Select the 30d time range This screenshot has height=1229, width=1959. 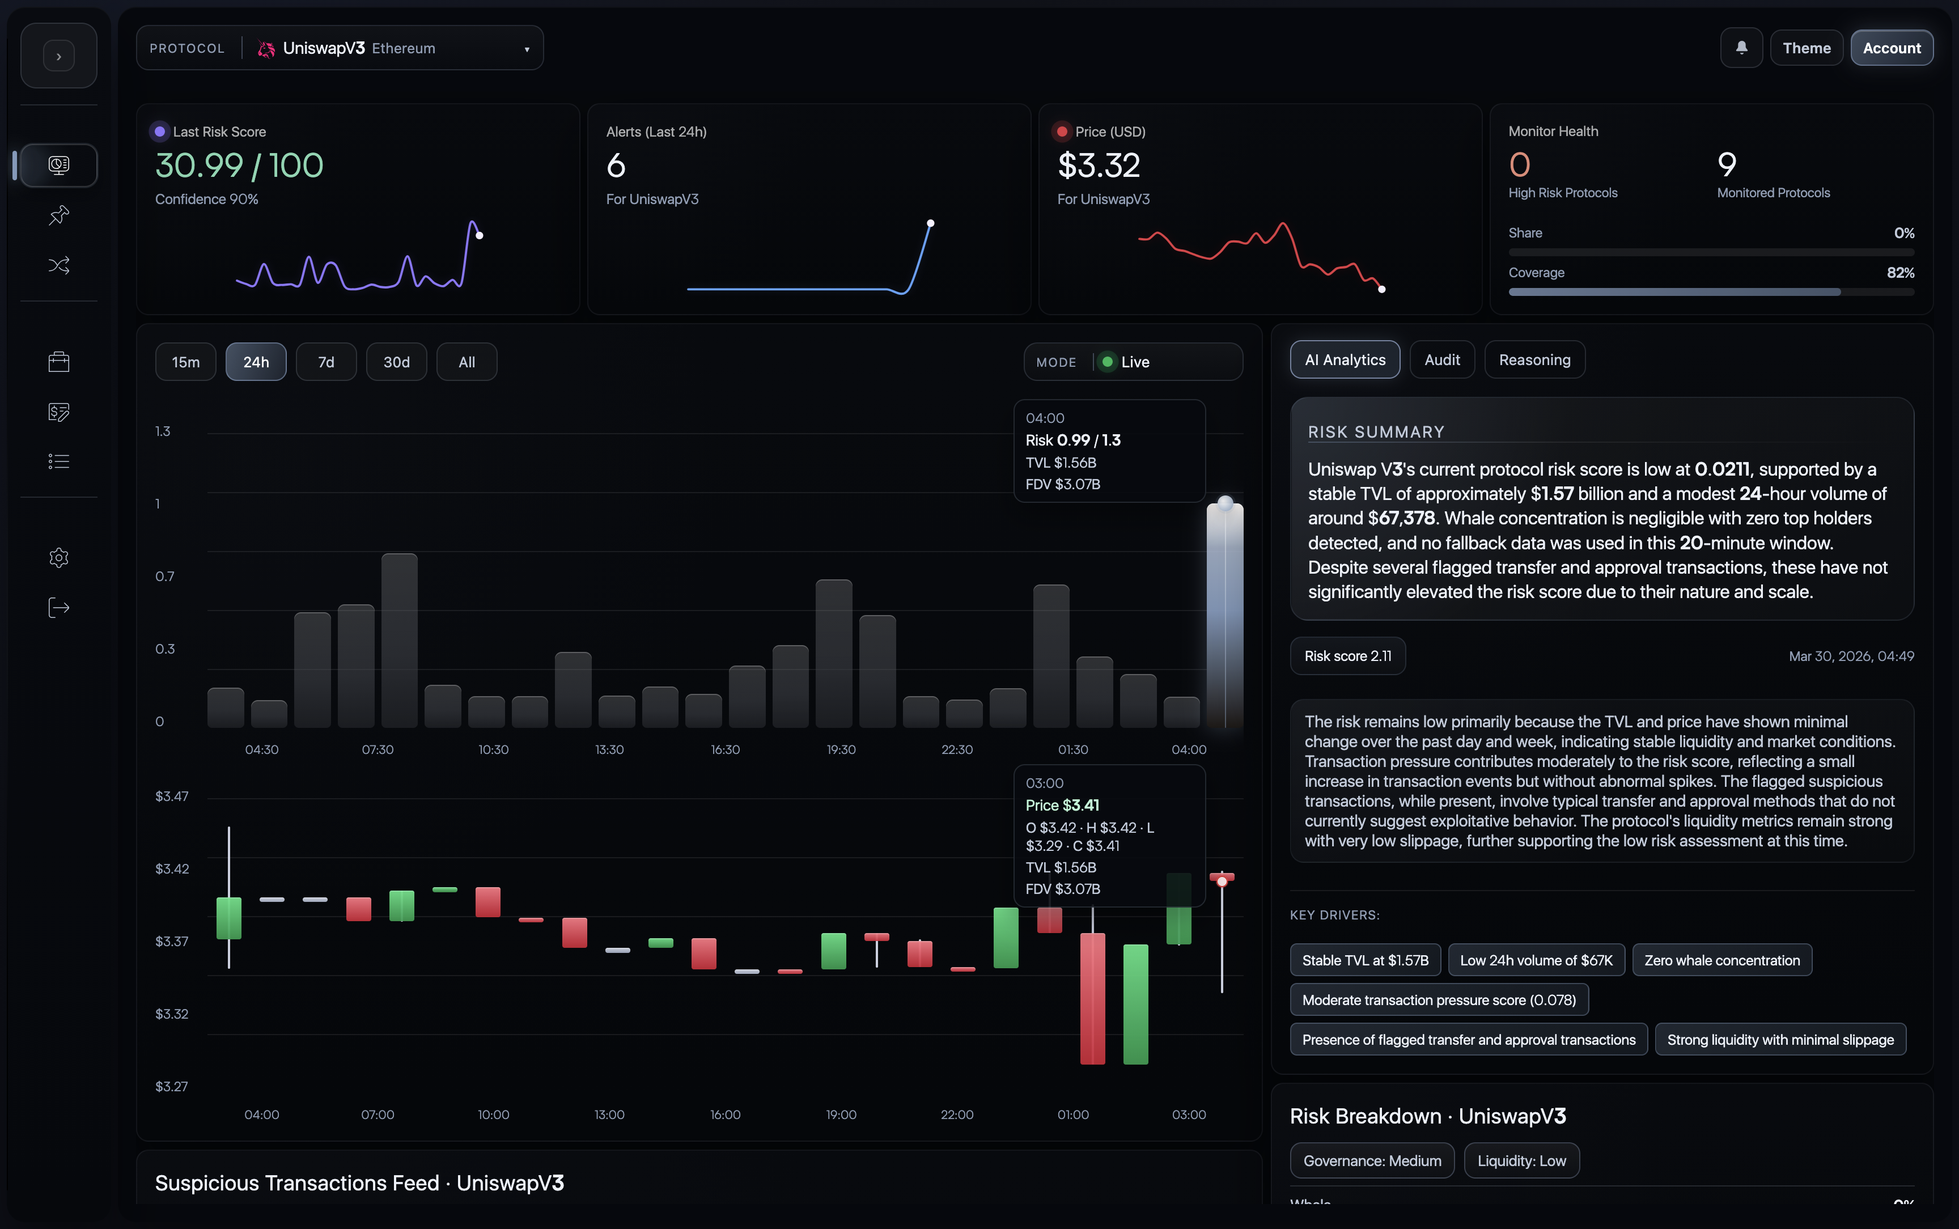(x=397, y=362)
